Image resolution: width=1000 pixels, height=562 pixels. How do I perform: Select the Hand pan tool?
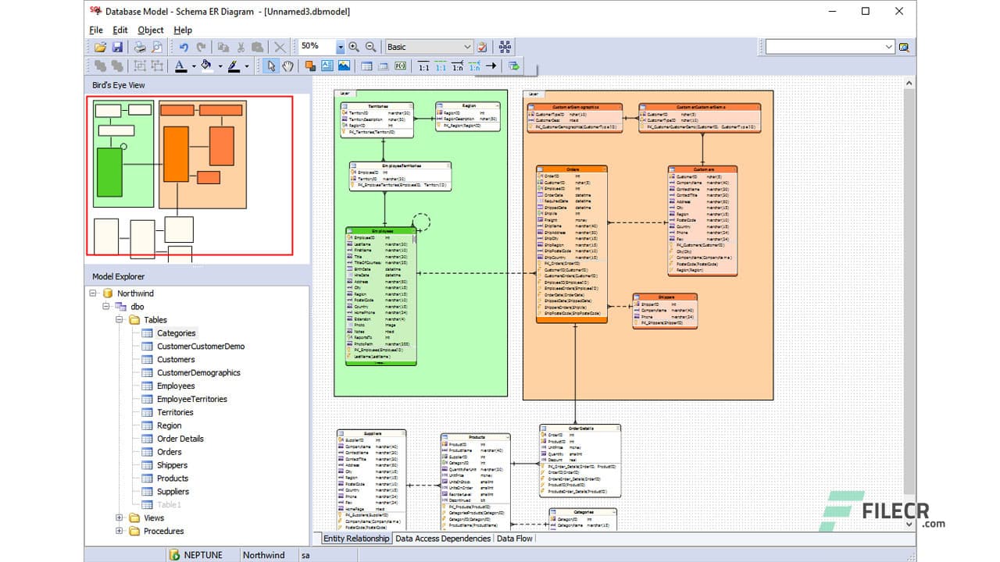click(288, 66)
